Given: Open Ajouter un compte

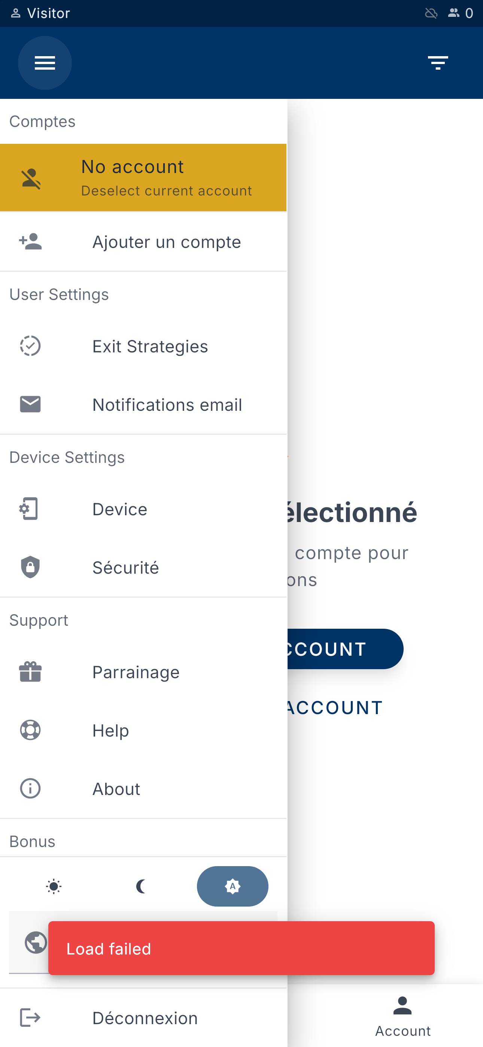Looking at the screenshot, I should pos(143,242).
